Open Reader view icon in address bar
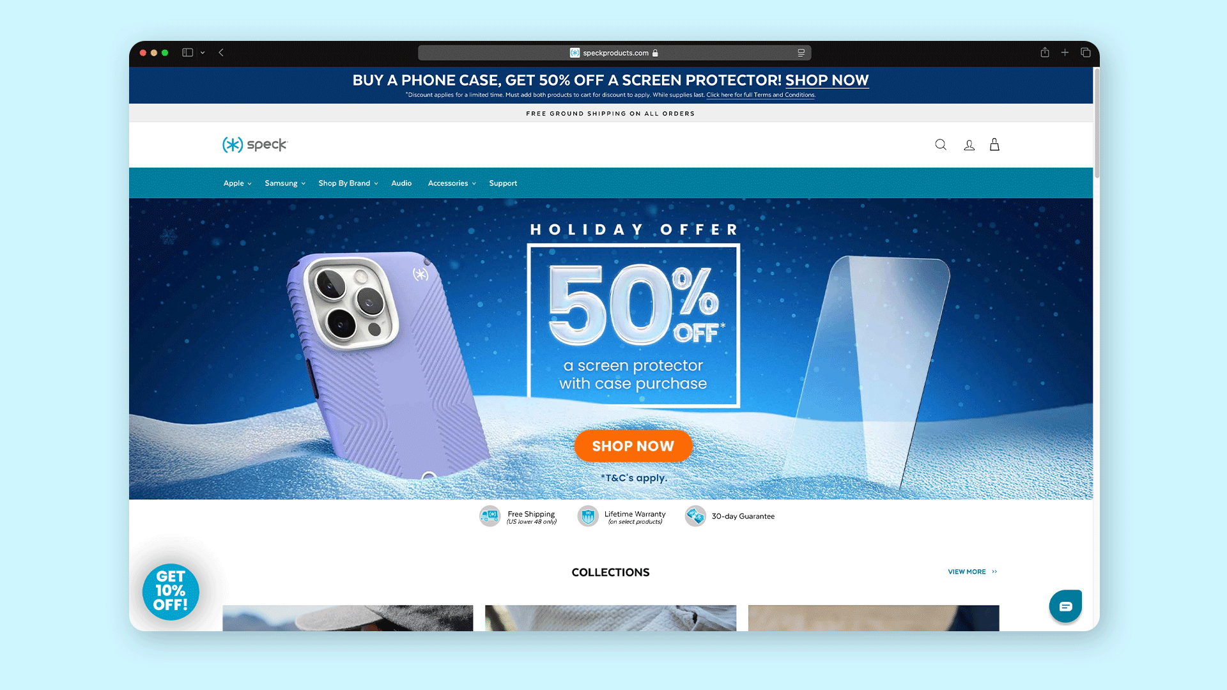Image resolution: width=1227 pixels, height=690 pixels. pos(801,53)
